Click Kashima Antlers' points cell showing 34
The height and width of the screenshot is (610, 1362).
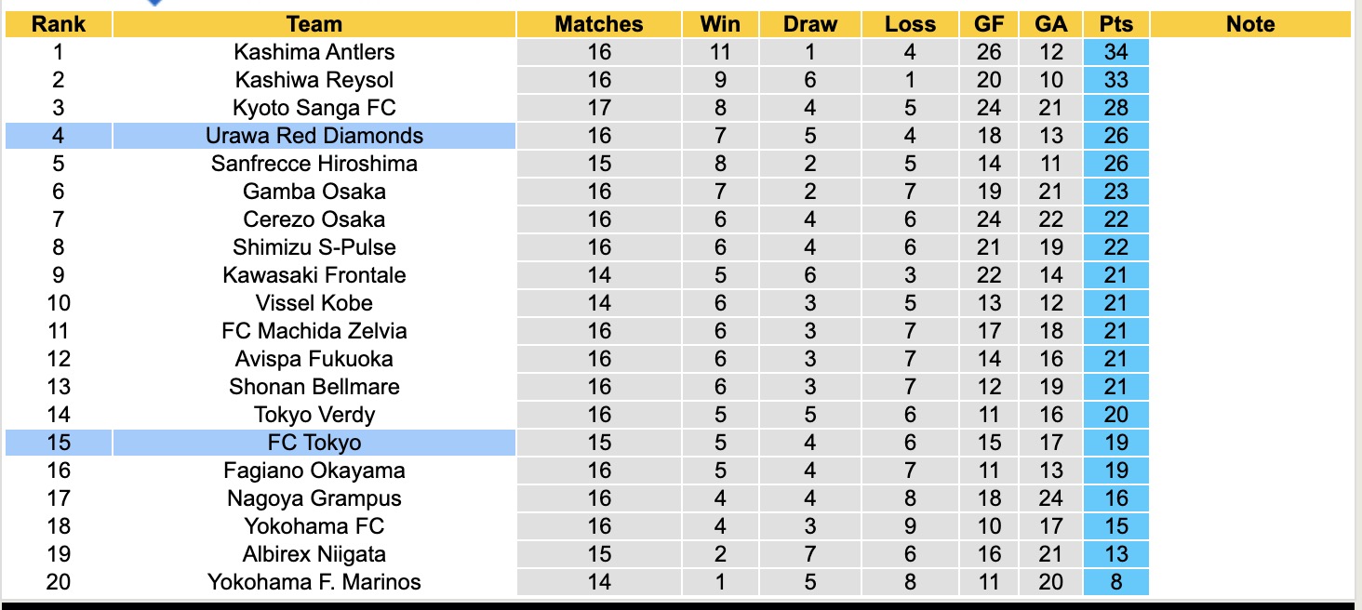coord(1115,52)
